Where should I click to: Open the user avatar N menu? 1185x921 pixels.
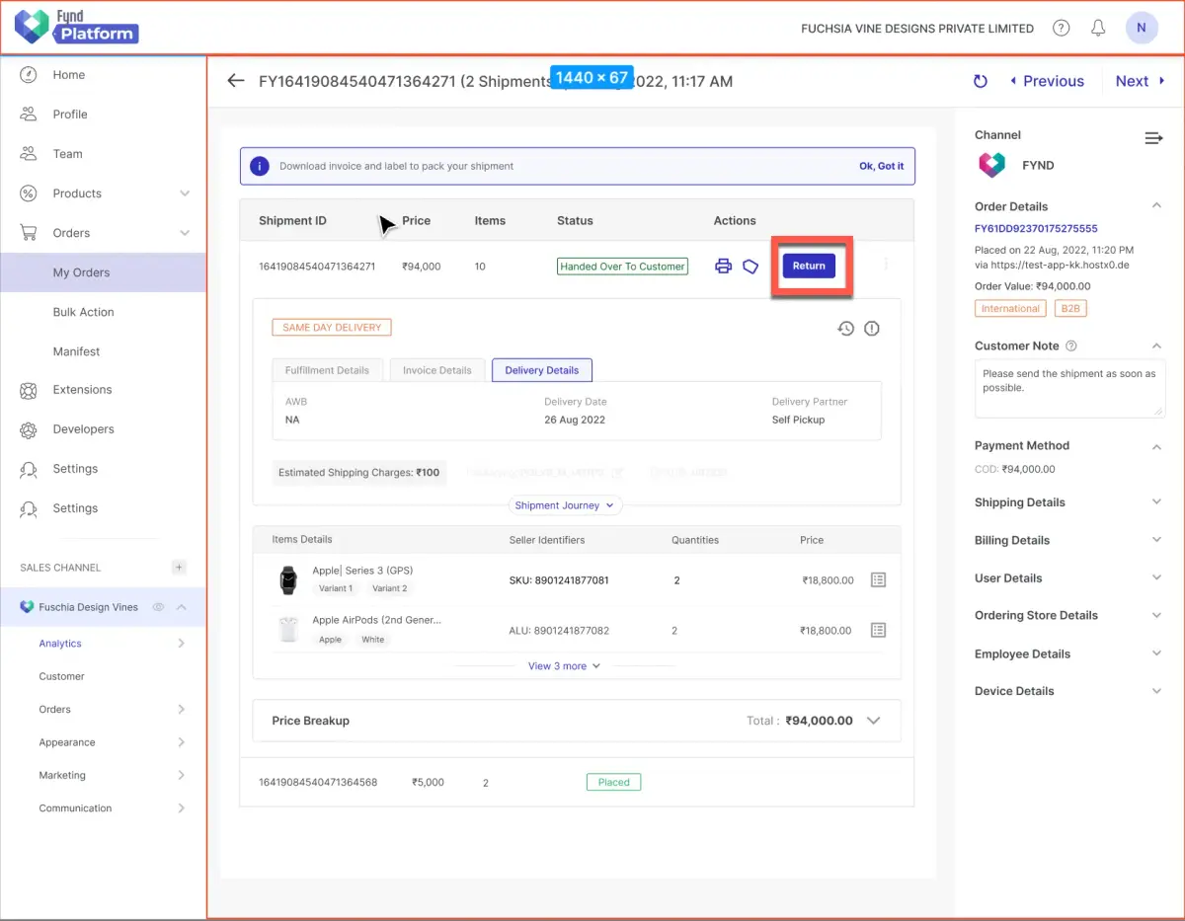click(x=1142, y=28)
